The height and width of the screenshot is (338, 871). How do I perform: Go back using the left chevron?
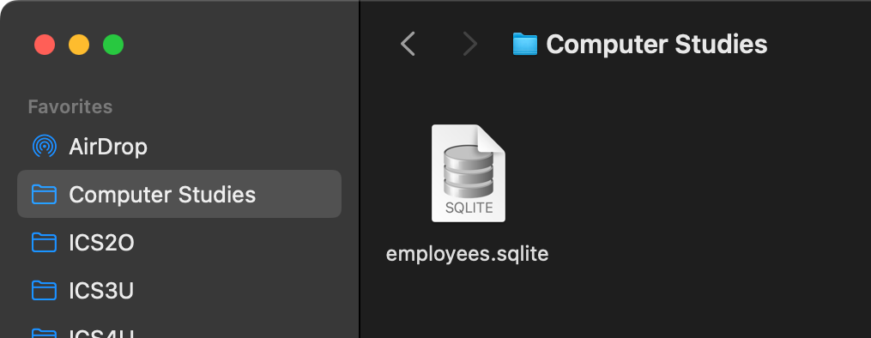[408, 44]
